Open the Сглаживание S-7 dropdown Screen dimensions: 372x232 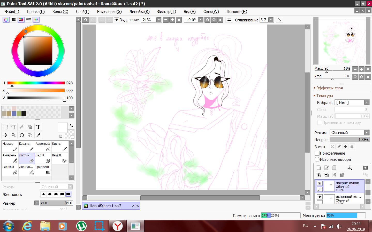tap(271, 20)
